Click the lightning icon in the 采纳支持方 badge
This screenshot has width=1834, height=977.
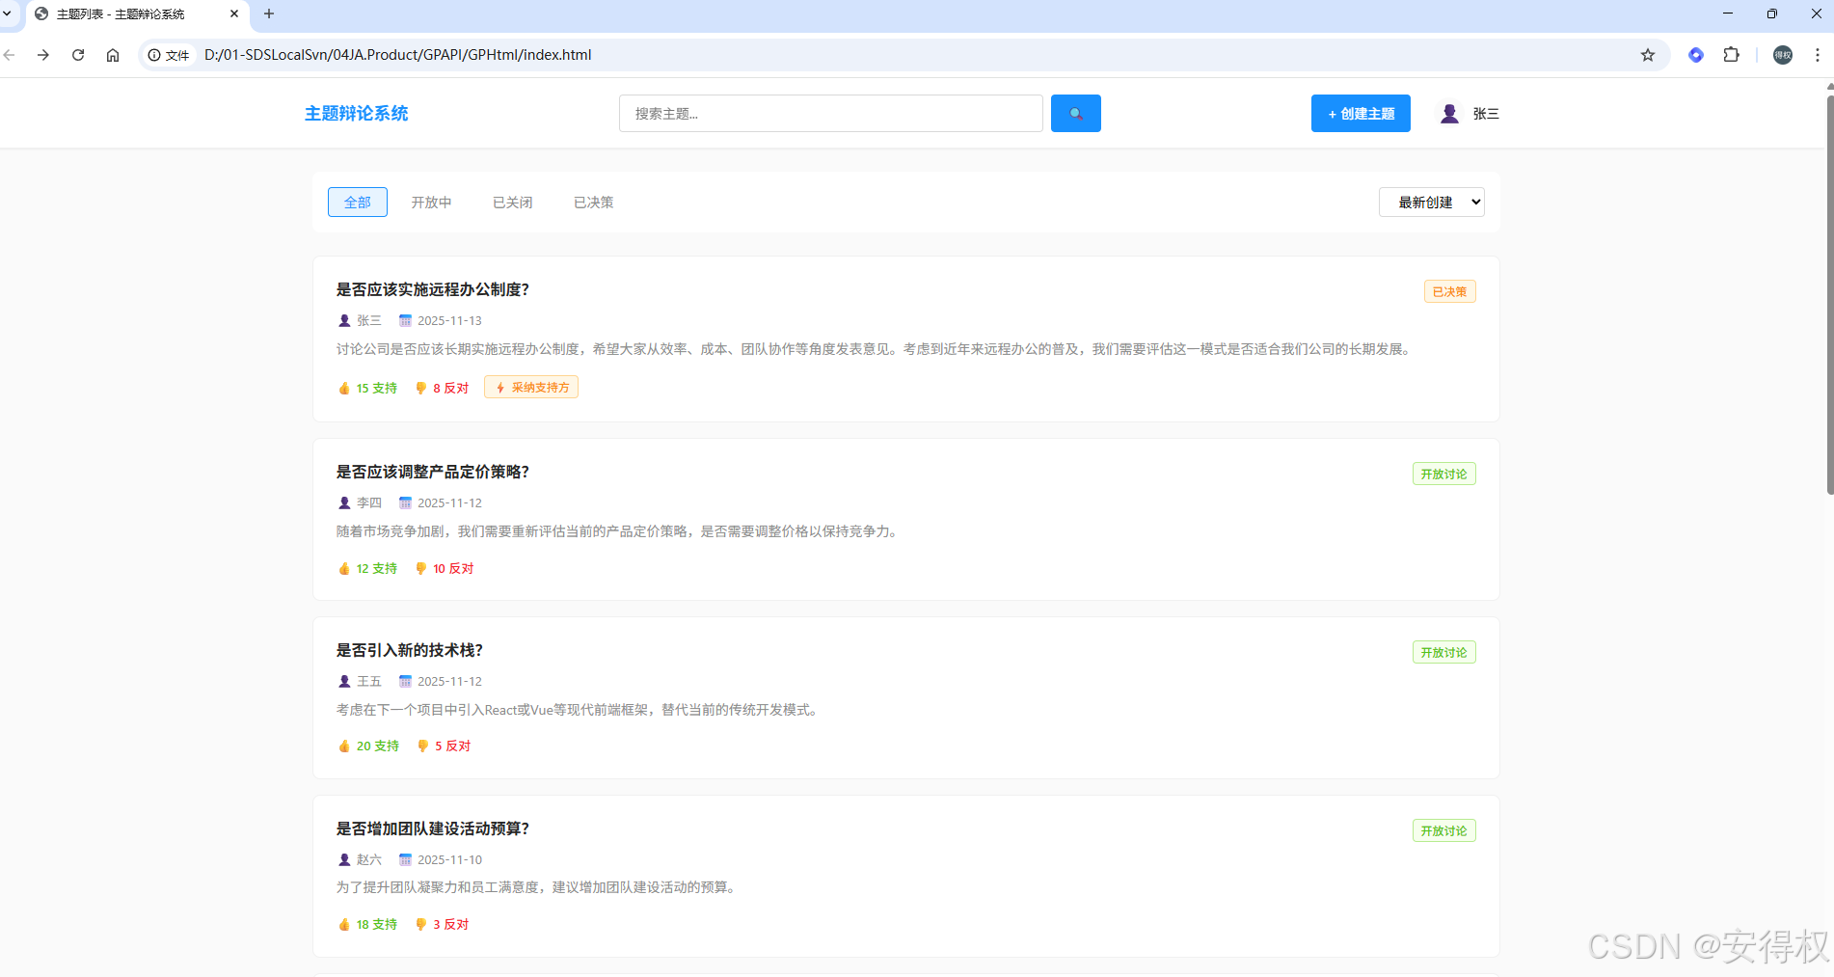(x=501, y=387)
